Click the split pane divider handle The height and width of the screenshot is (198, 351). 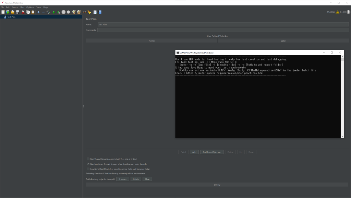(x=83, y=106)
